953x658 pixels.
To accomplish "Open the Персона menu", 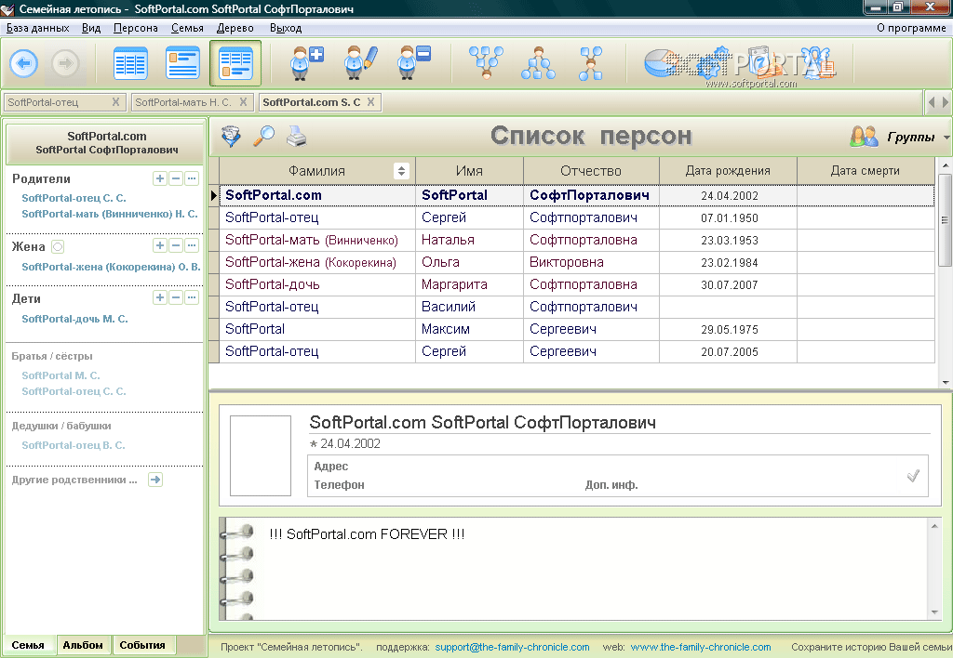I will [x=136, y=28].
